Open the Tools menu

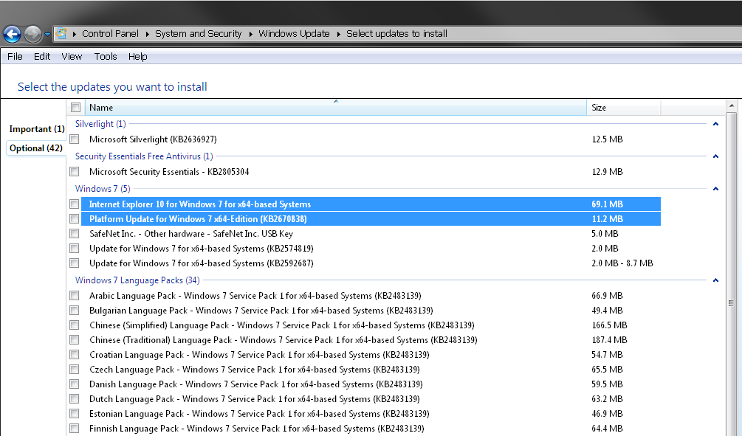tap(106, 57)
